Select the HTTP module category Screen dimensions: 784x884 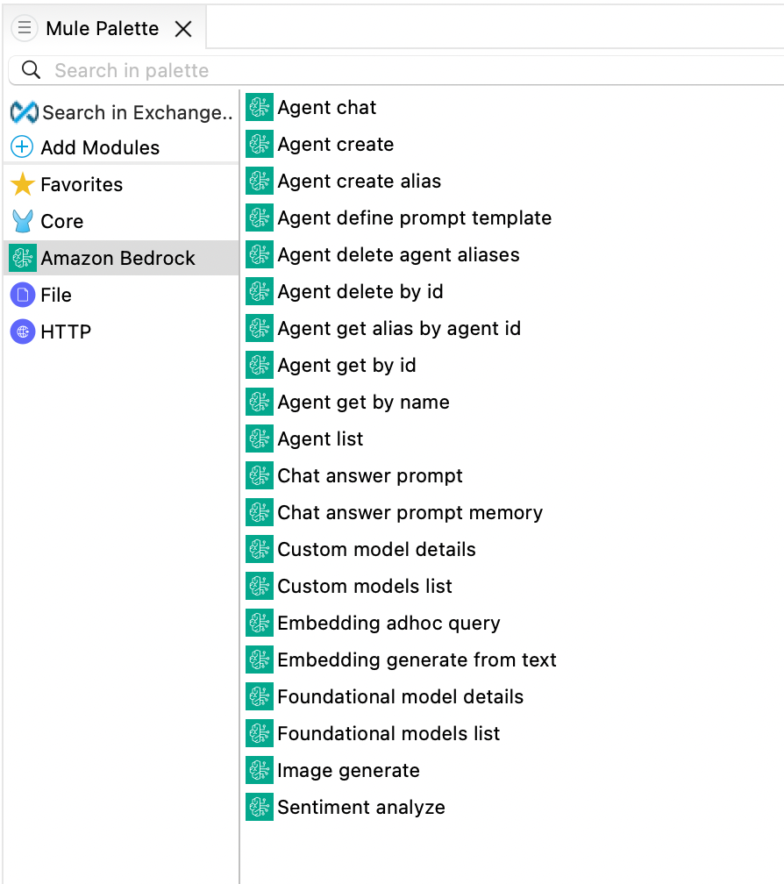click(66, 331)
